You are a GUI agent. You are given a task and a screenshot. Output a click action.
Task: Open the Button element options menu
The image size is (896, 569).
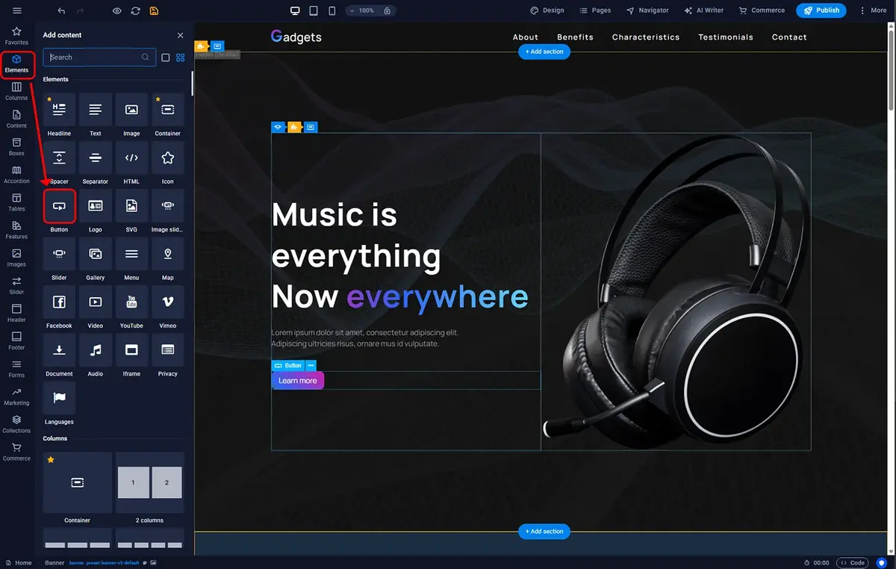coord(311,365)
